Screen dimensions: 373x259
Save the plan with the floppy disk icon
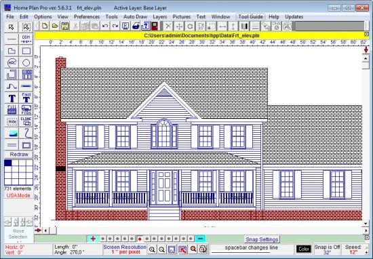(x=64, y=26)
